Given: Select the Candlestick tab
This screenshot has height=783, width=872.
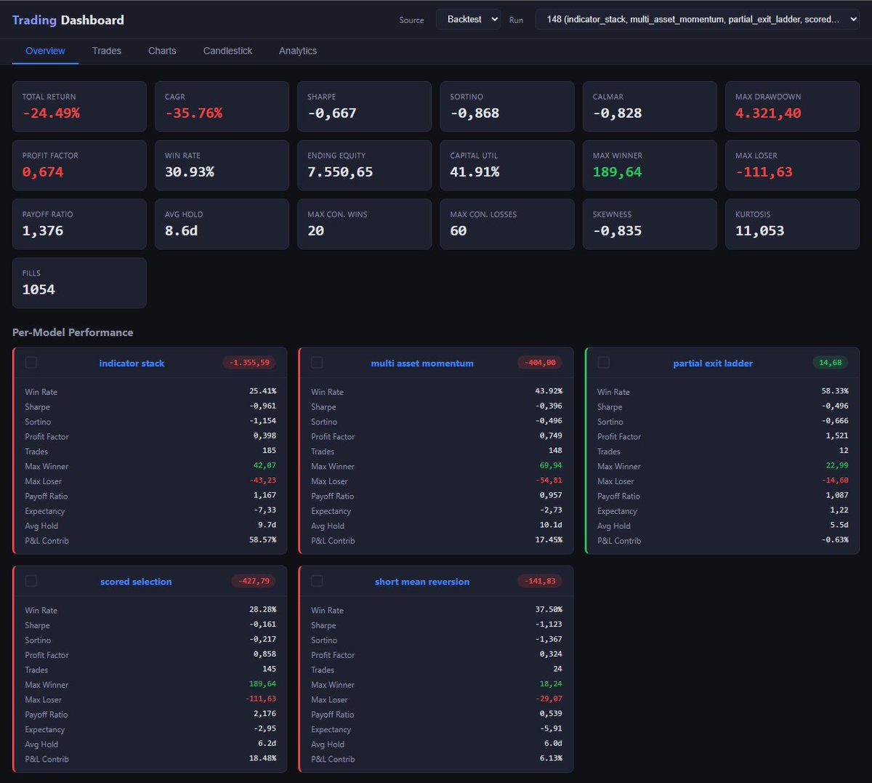Looking at the screenshot, I should [227, 50].
